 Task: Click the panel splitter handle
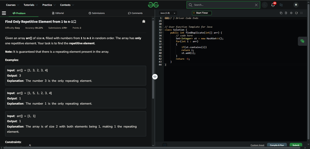(x=155, y=77)
